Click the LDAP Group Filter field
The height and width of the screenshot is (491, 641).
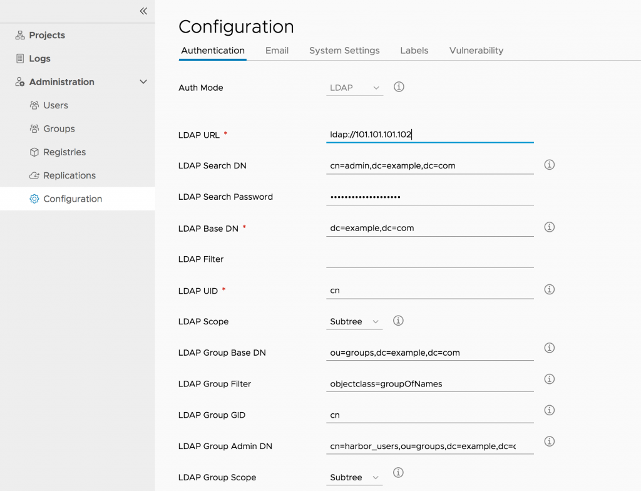point(430,384)
